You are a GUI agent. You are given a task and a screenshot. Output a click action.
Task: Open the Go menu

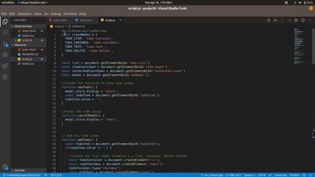[x=46, y=14]
